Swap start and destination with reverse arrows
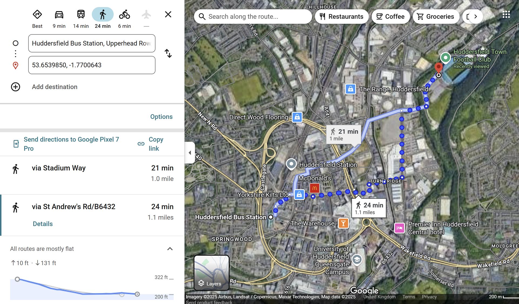This screenshot has width=519, height=304. [168, 53]
